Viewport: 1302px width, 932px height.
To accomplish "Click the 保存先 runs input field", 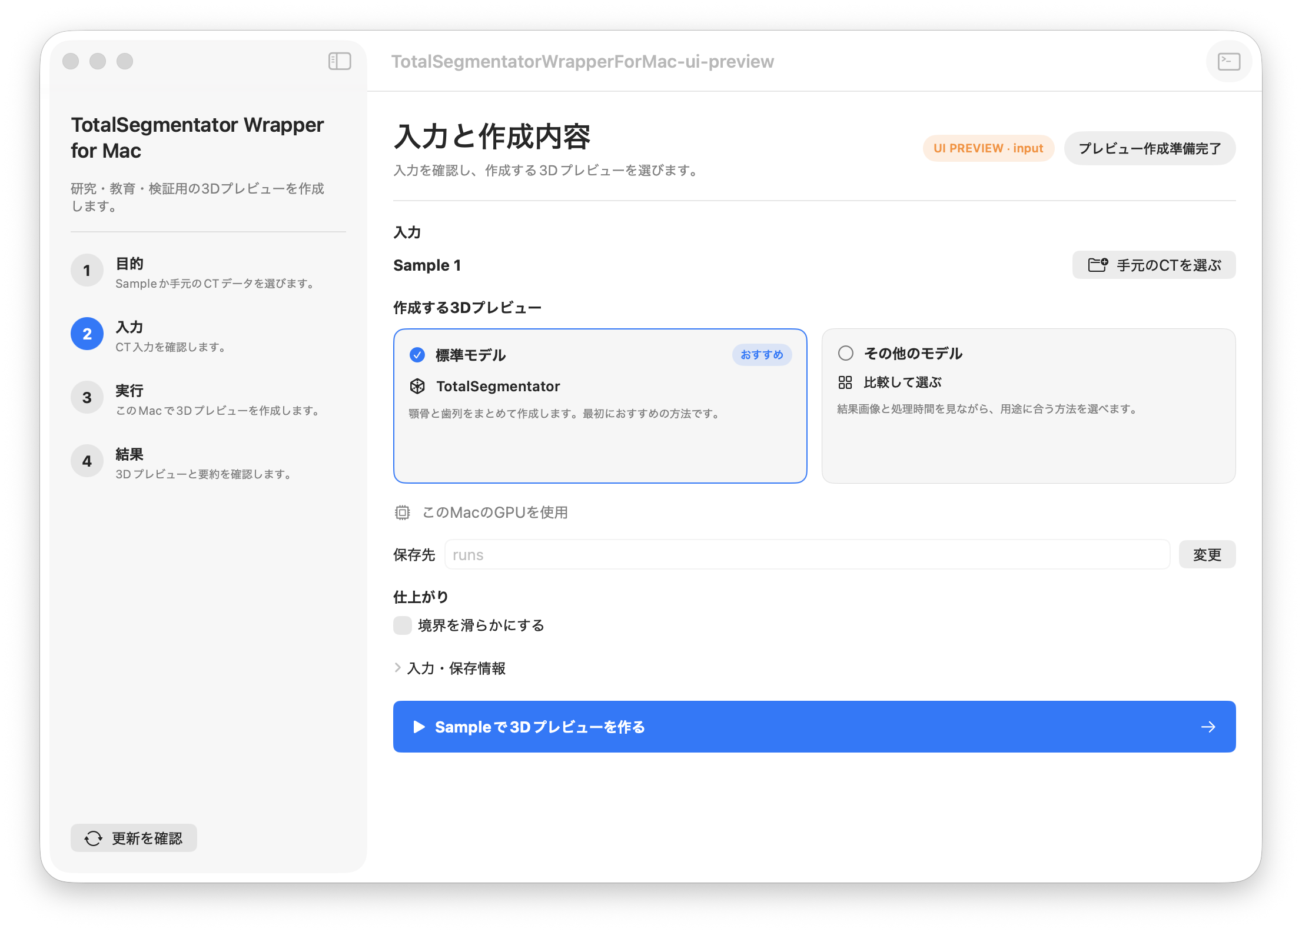I will pyautogui.click(x=807, y=554).
